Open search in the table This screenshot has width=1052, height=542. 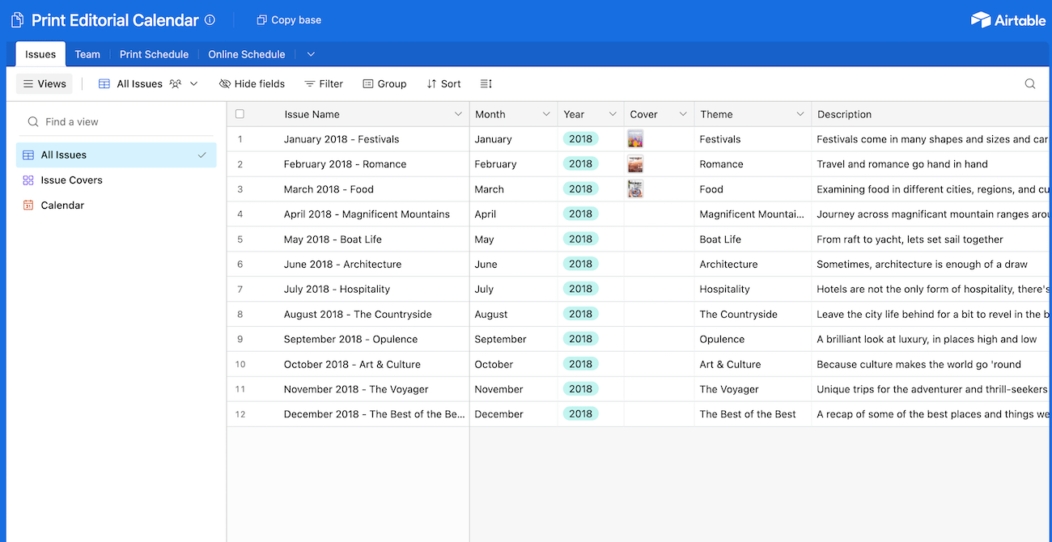pos(1029,83)
